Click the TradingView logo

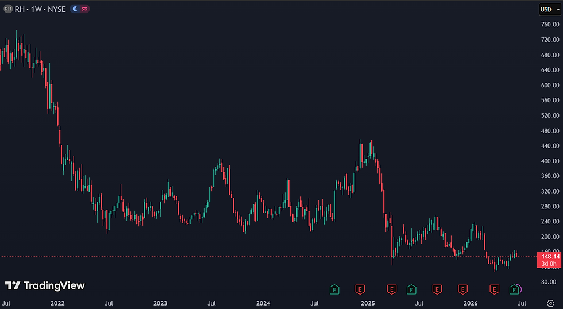pyautogui.click(x=45, y=285)
